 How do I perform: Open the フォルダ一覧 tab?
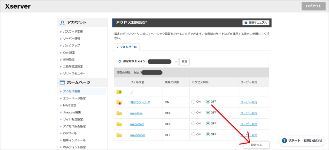[x=127, y=47]
